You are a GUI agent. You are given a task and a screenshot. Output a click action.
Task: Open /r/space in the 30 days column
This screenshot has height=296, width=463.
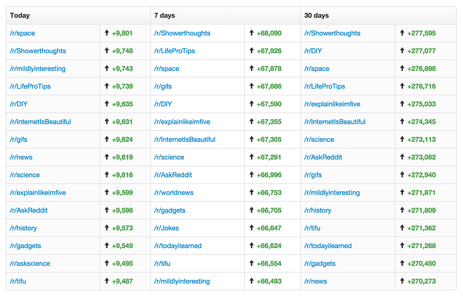click(317, 68)
